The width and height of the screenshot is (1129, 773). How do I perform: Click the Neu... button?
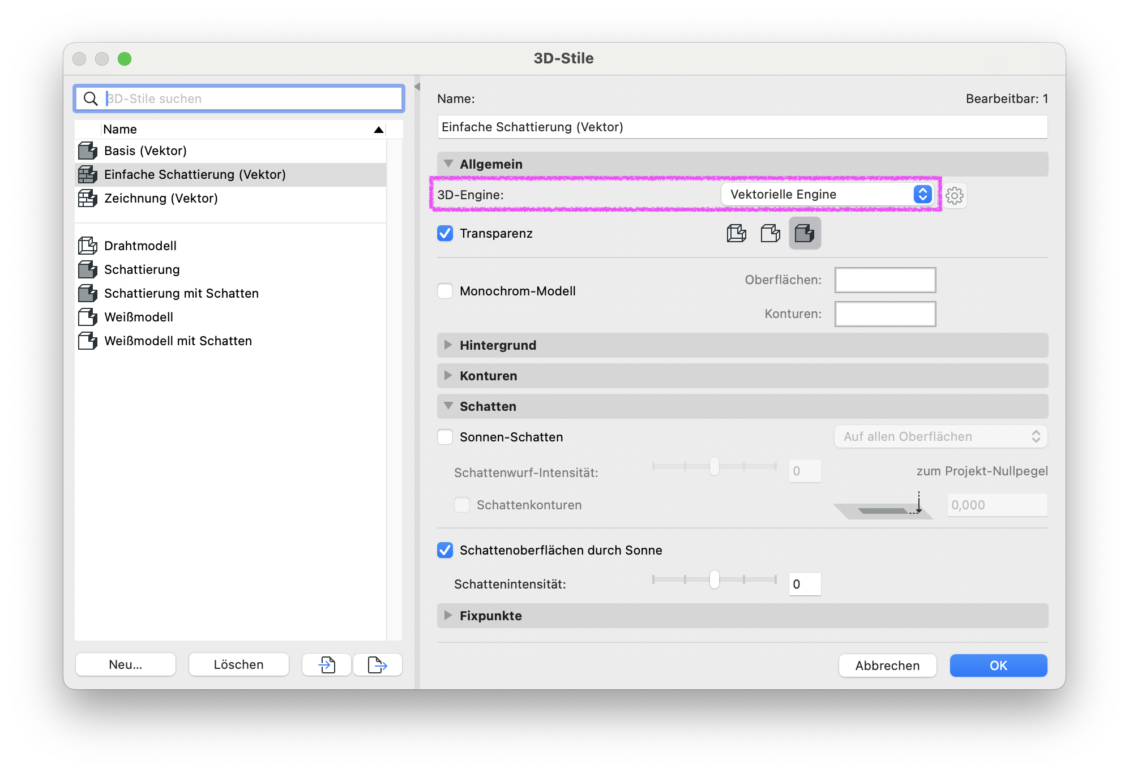point(126,664)
